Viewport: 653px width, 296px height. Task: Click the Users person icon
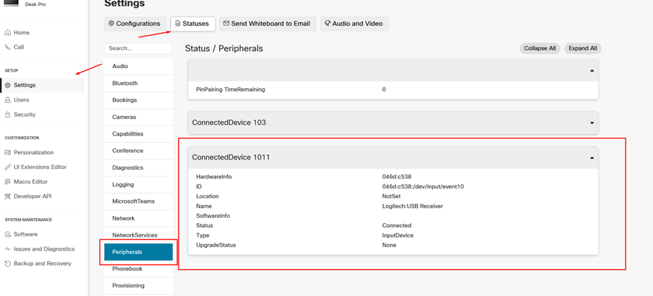(x=8, y=100)
